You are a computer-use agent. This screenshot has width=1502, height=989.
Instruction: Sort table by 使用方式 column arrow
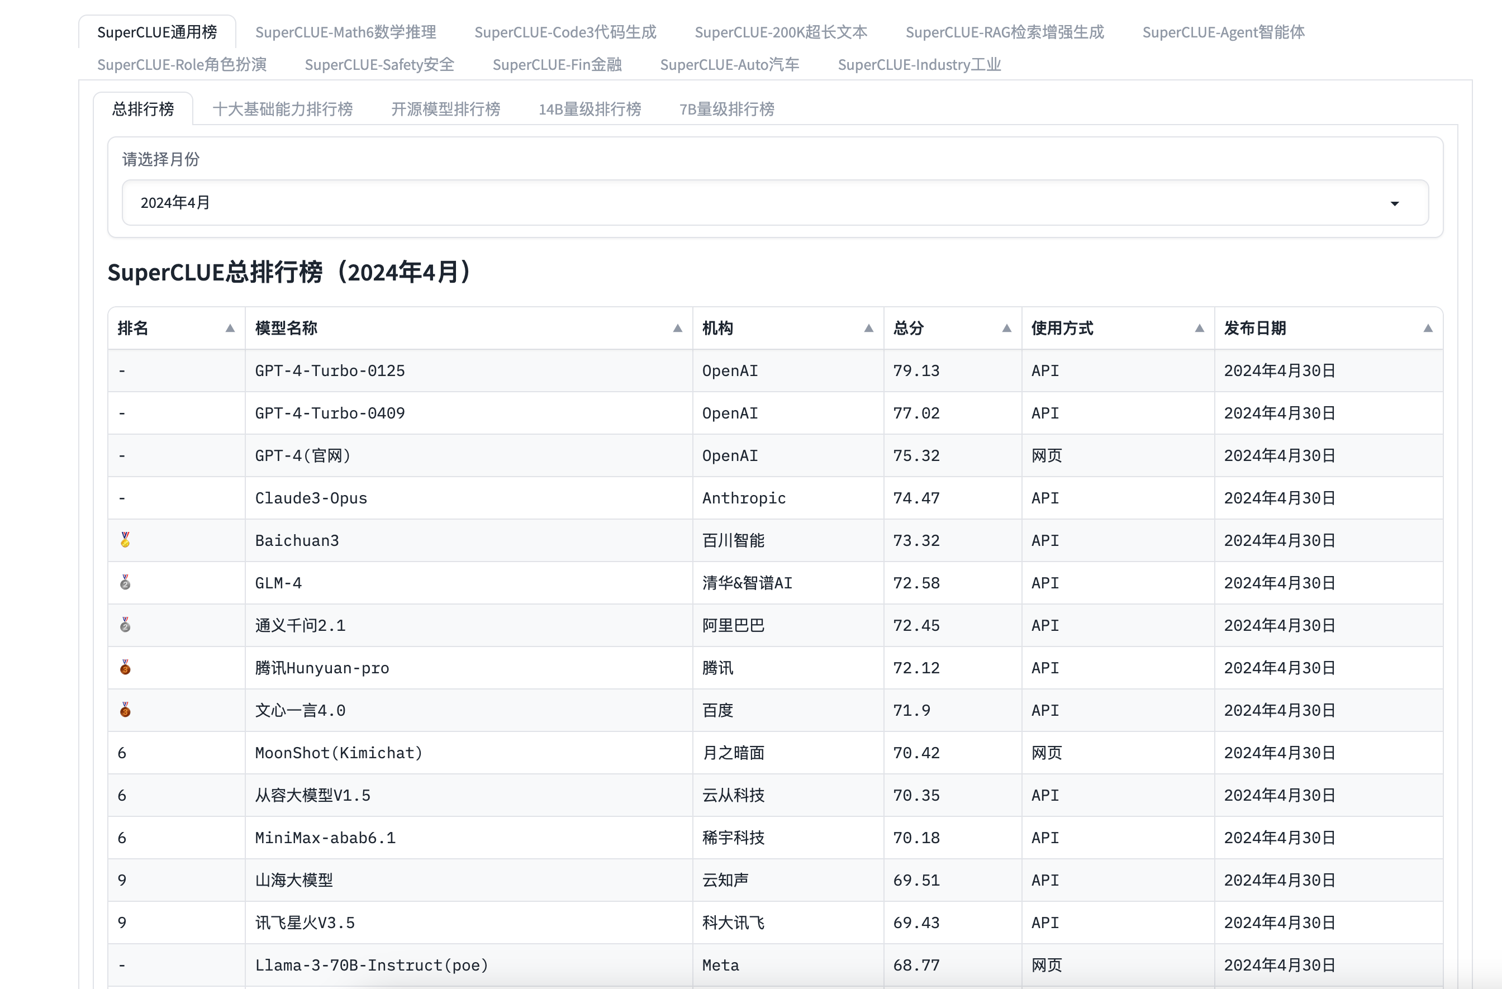1199,328
